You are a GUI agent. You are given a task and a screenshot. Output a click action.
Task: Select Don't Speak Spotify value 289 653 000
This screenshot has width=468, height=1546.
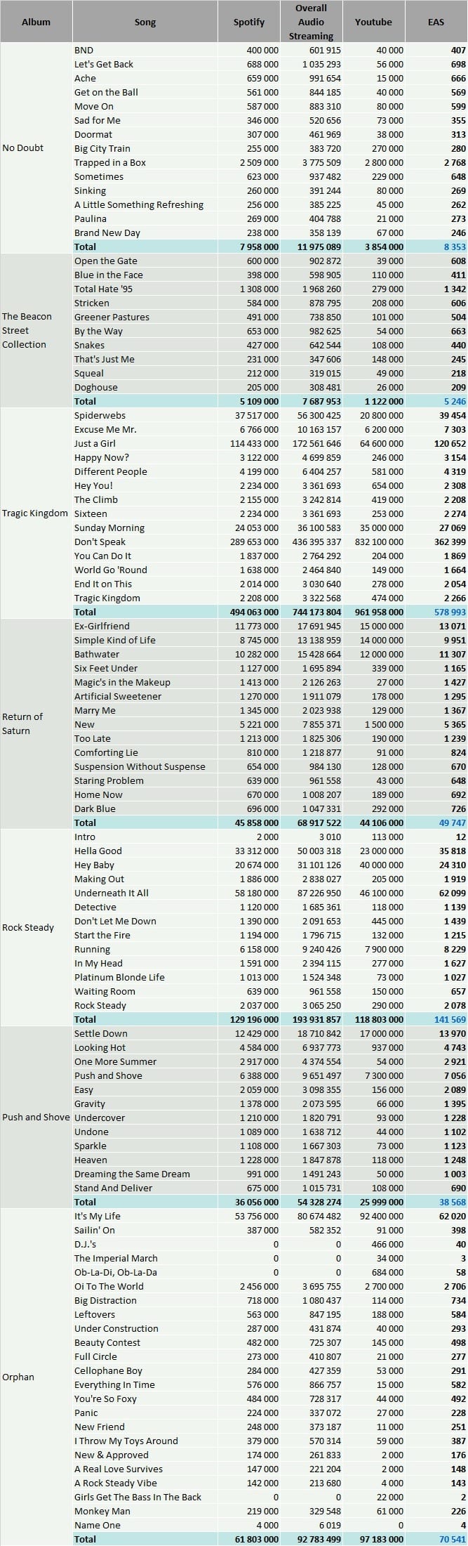253,542
